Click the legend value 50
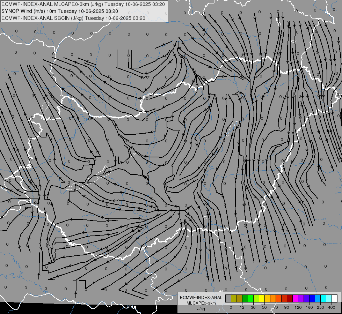Screen dimensions: 342x314 tap(264, 307)
